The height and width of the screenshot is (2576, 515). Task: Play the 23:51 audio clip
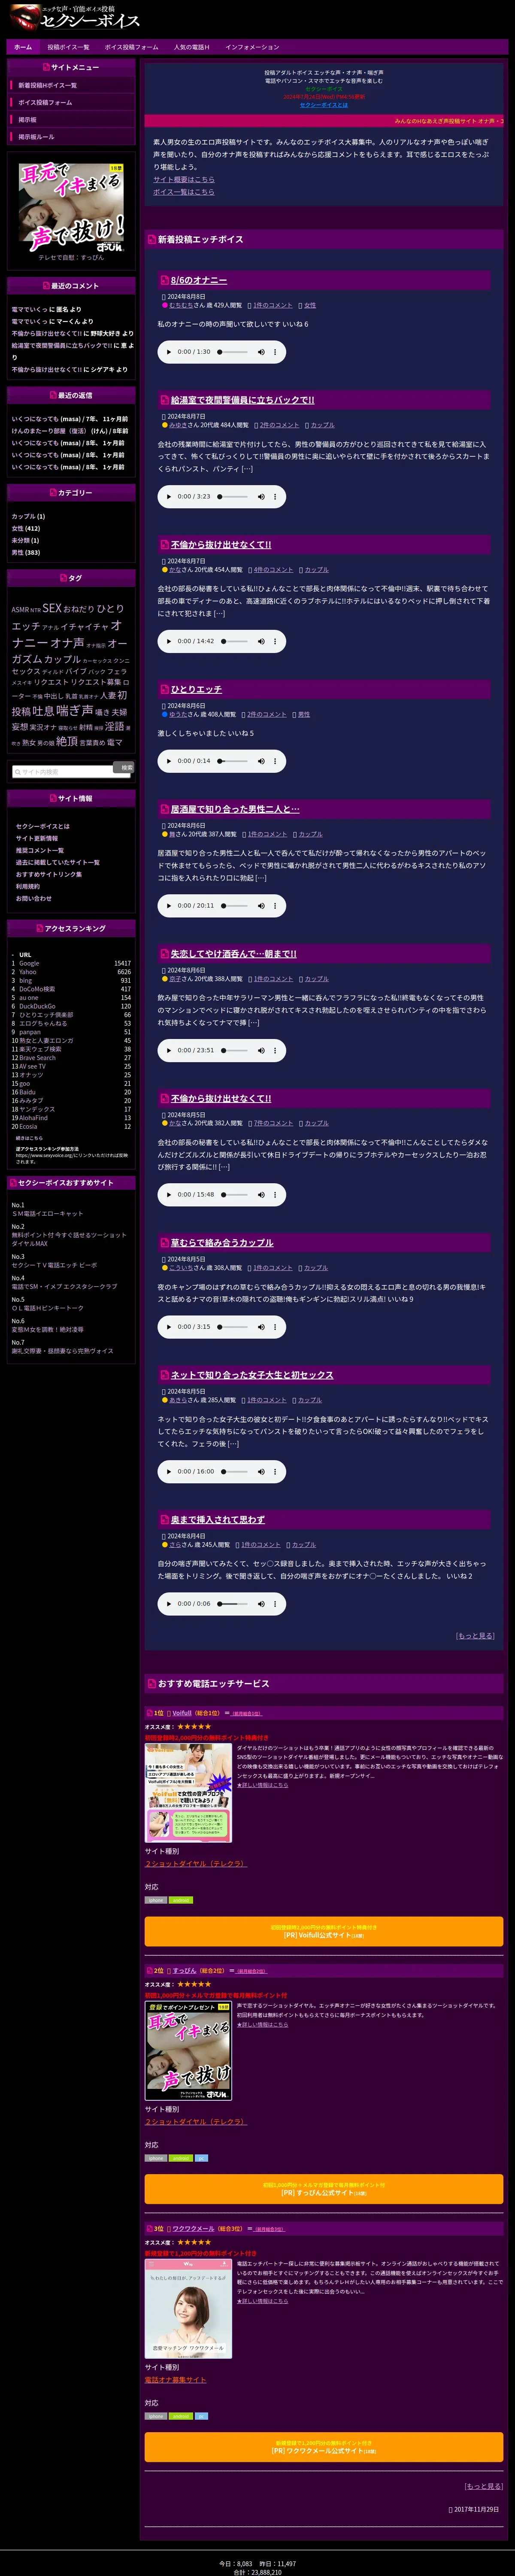pos(169,1050)
